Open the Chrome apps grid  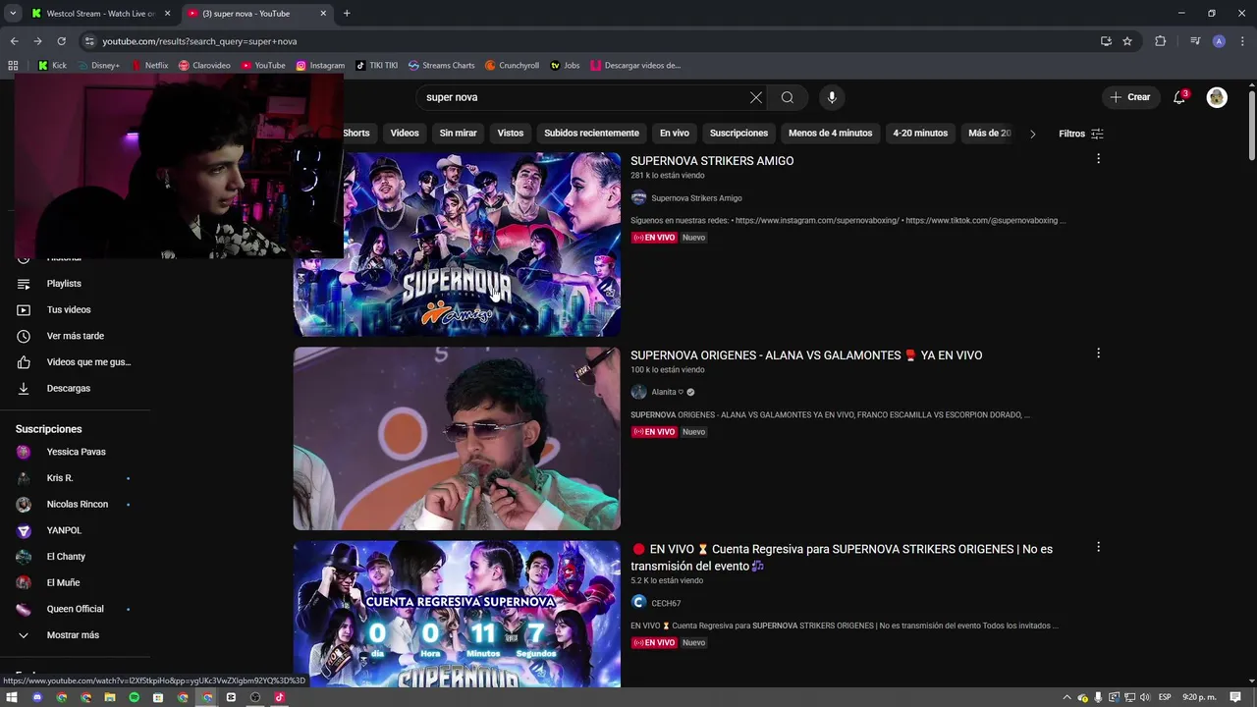pos(13,66)
